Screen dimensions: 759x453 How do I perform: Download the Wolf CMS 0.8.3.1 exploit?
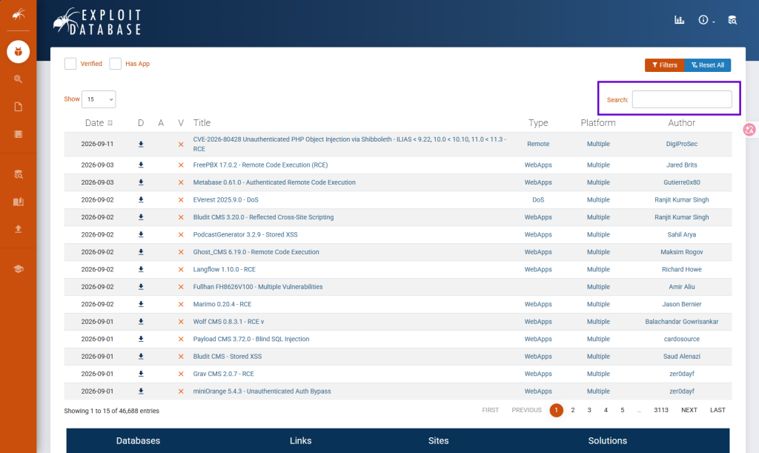[x=141, y=322]
